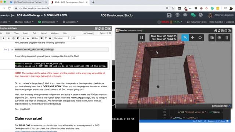
Task: Insert a sphere shape in Gazebo
Action: 219,37
